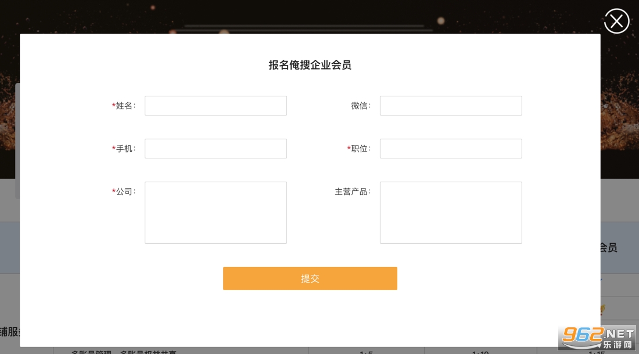639x354 pixels.
Task: Click the *职位 field label
Action: (358, 149)
